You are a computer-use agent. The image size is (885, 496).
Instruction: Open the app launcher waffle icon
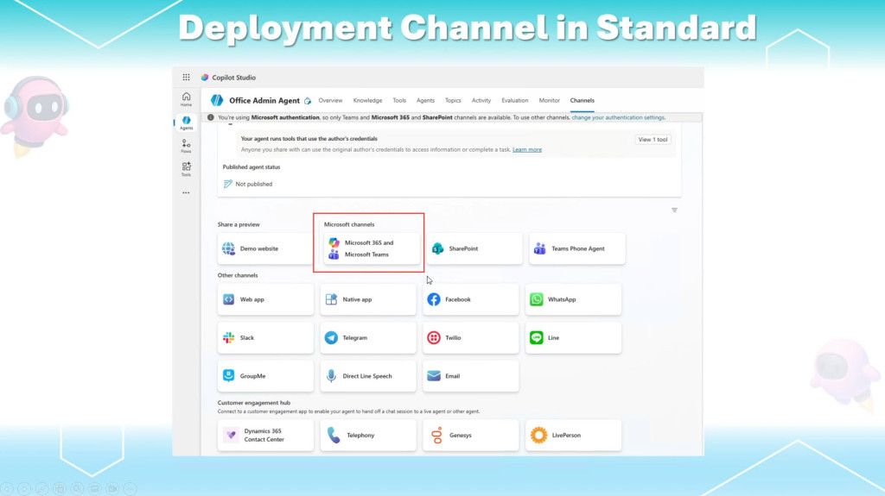187,78
